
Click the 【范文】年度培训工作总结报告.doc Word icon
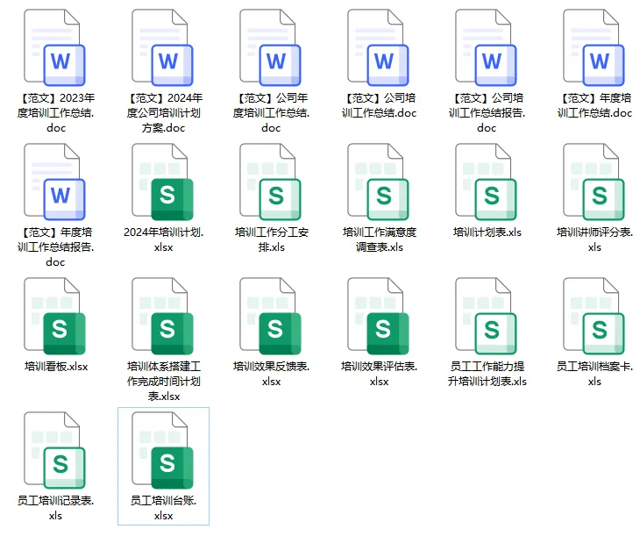[x=54, y=182]
